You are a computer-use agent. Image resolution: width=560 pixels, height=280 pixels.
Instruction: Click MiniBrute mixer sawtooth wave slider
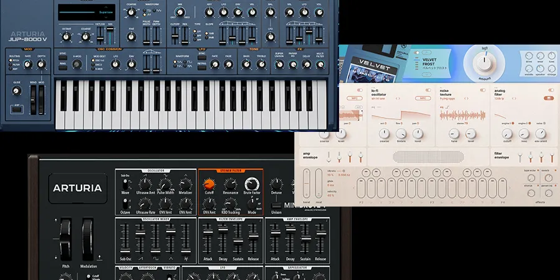tap(141, 238)
